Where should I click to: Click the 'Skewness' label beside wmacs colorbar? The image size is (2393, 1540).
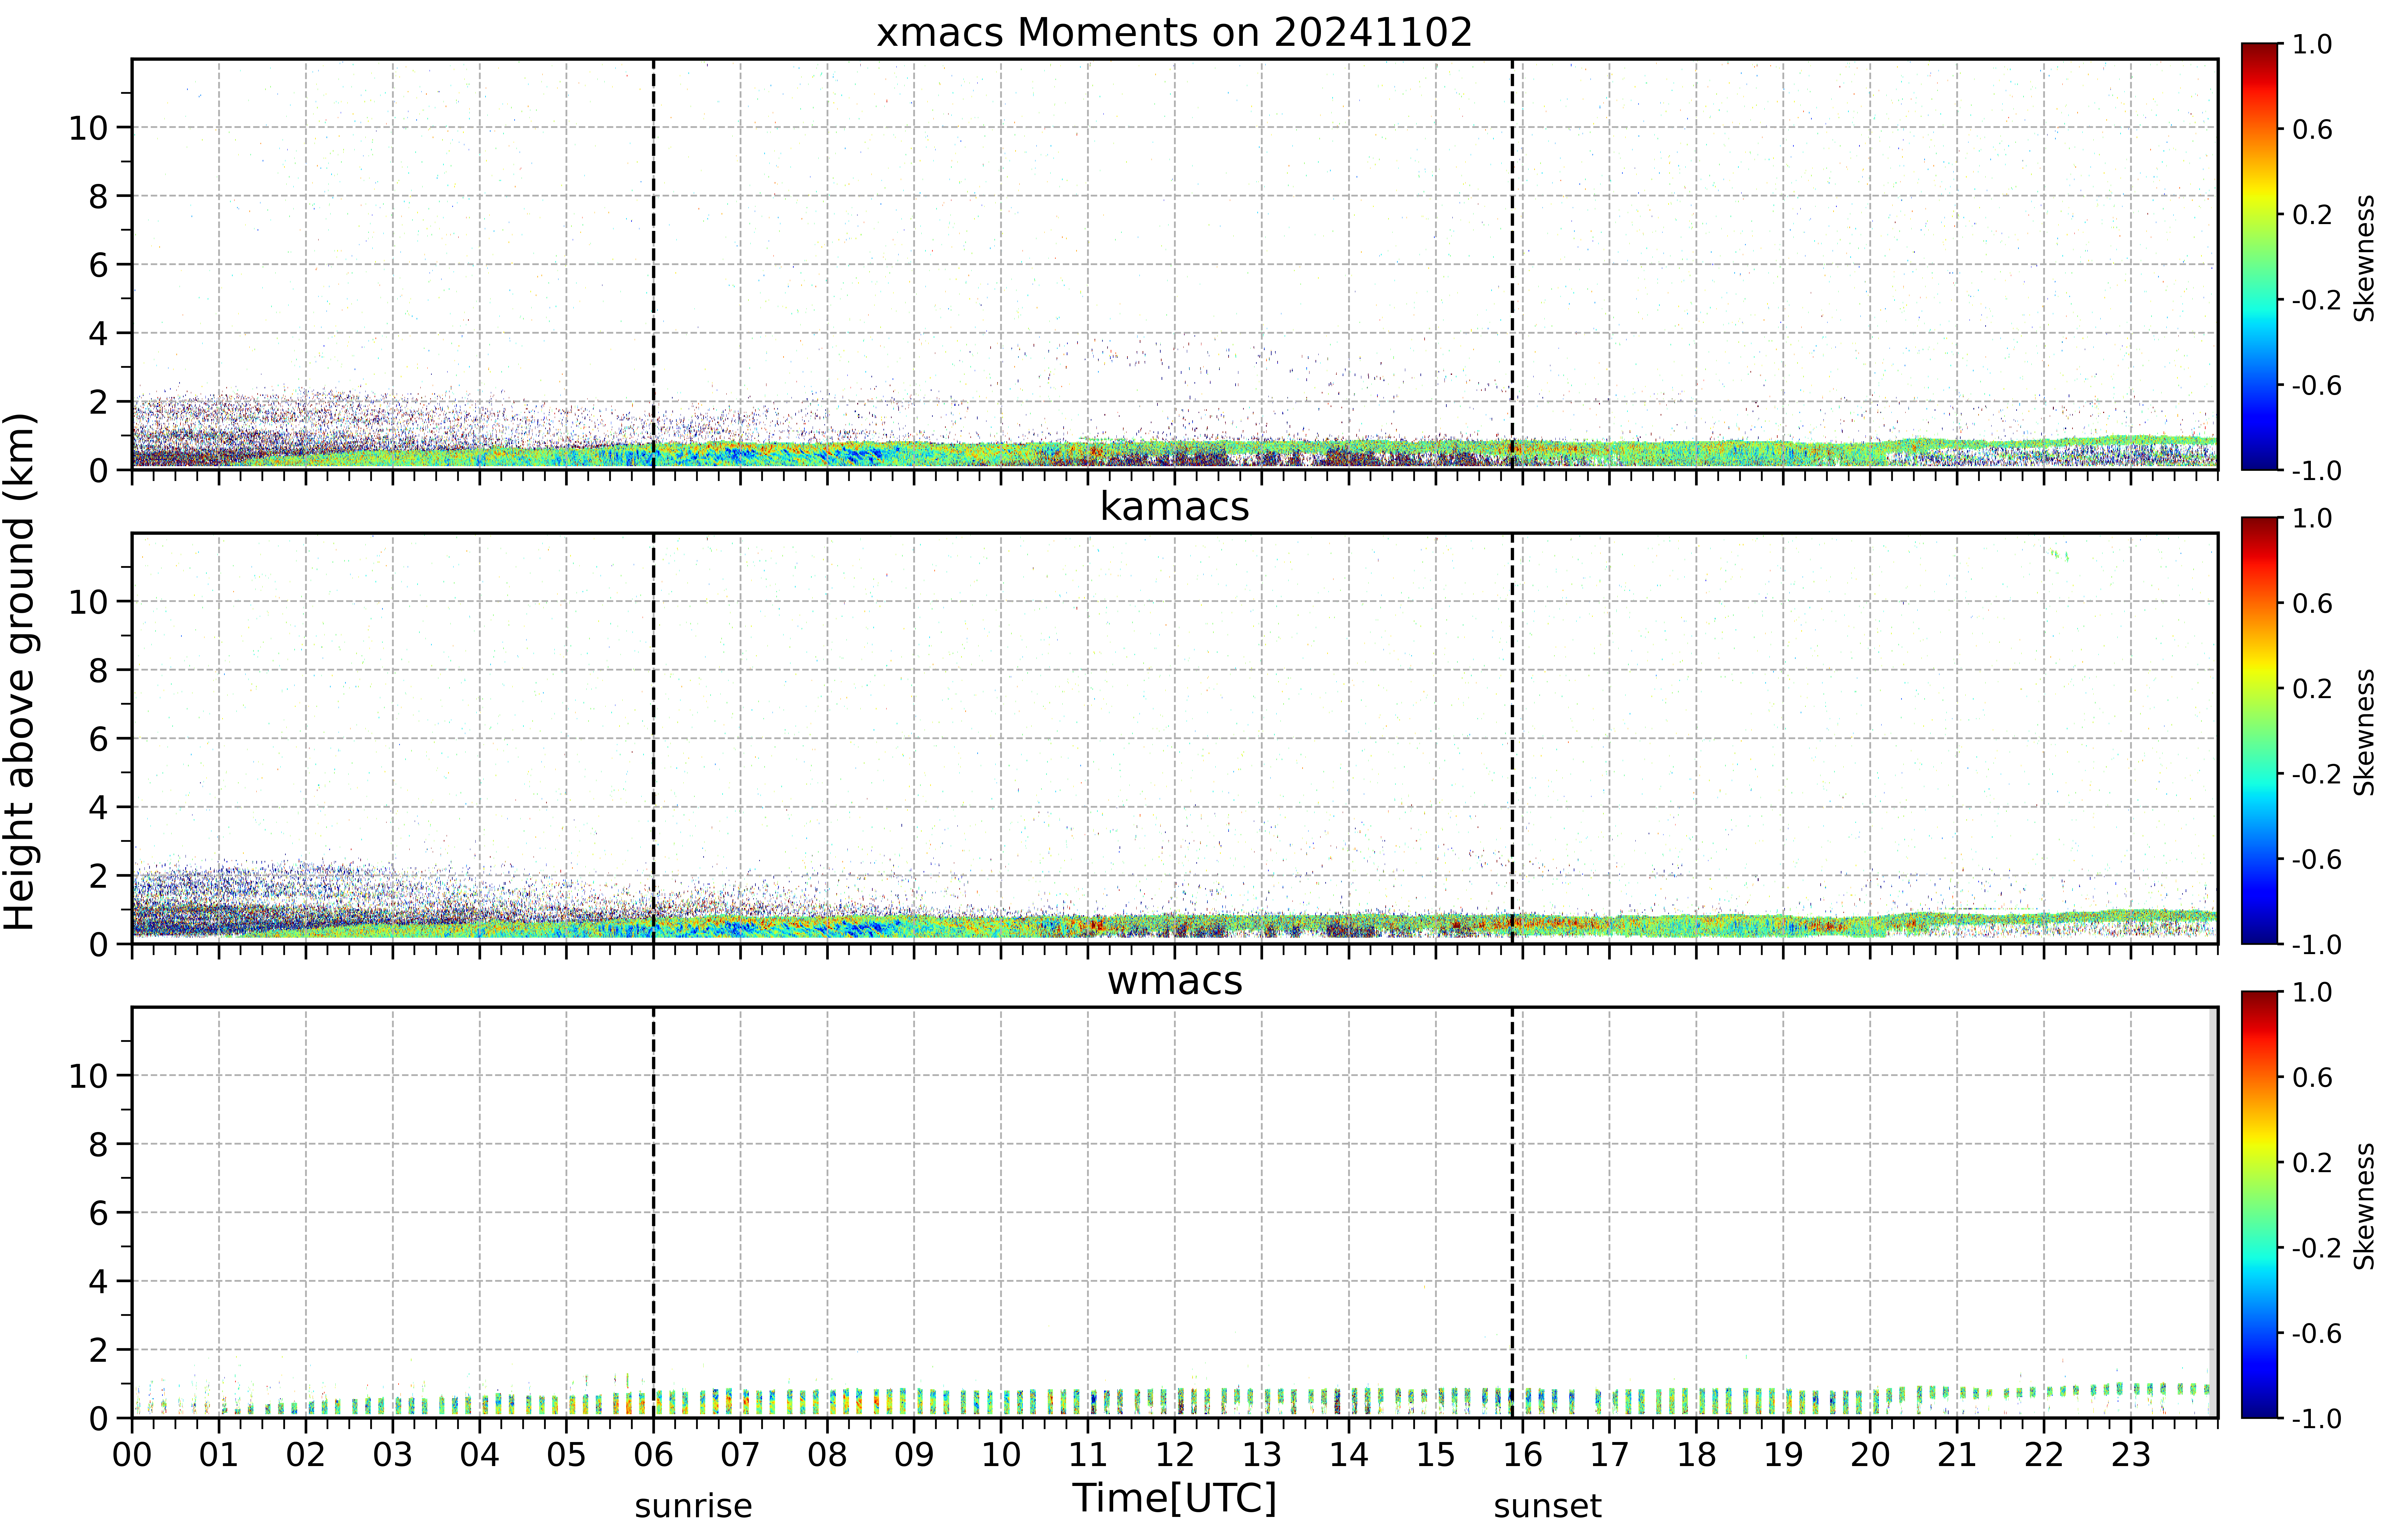(x=2364, y=1206)
